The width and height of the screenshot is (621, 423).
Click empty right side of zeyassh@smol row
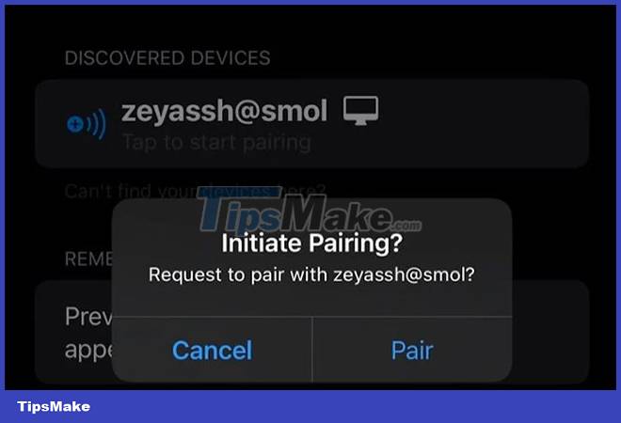click(x=484, y=124)
